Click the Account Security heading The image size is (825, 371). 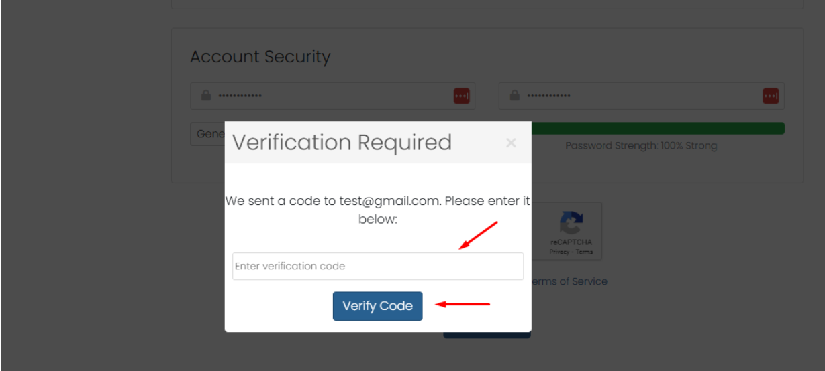tap(260, 57)
